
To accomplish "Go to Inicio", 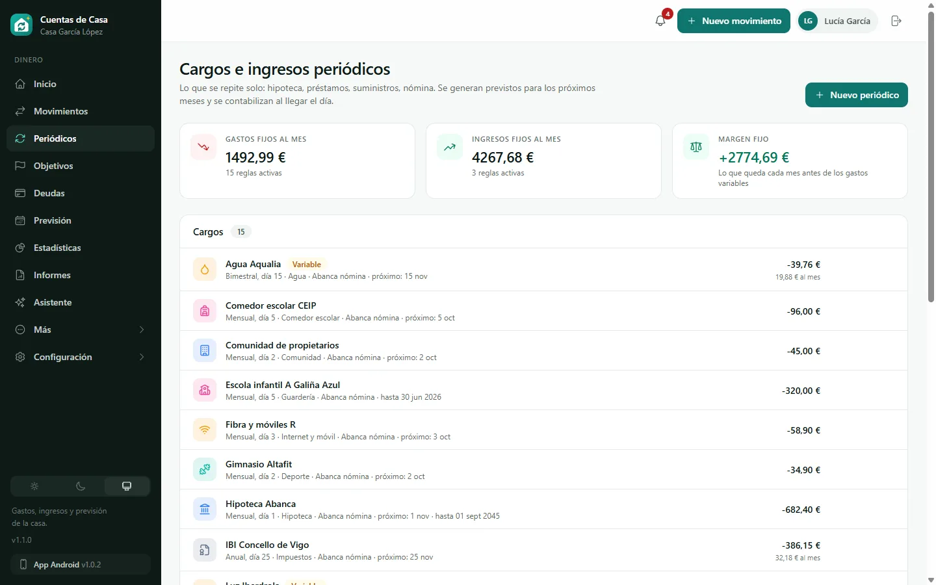I will pos(81,84).
